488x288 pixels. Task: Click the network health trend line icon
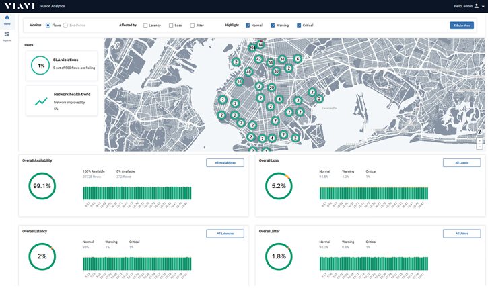click(41, 101)
